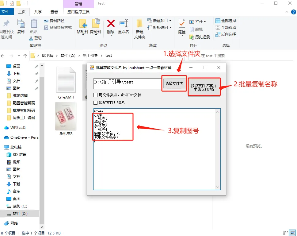The width and height of the screenshot is (297, 236).
Task: Click 粘贴快捷方式 in the ribbon
Action: [58, 28]
